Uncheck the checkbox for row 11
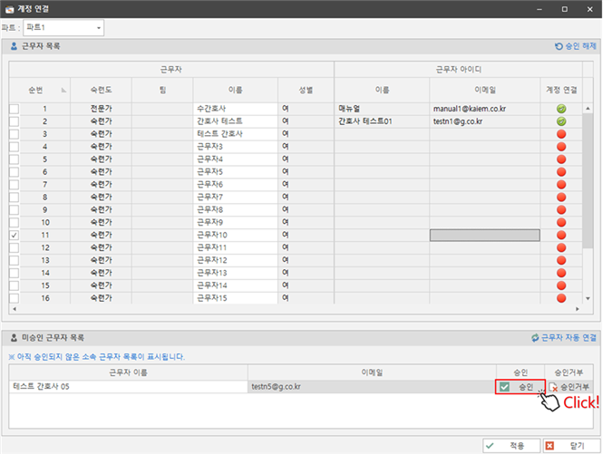612x454 pixels. (13, 235)
